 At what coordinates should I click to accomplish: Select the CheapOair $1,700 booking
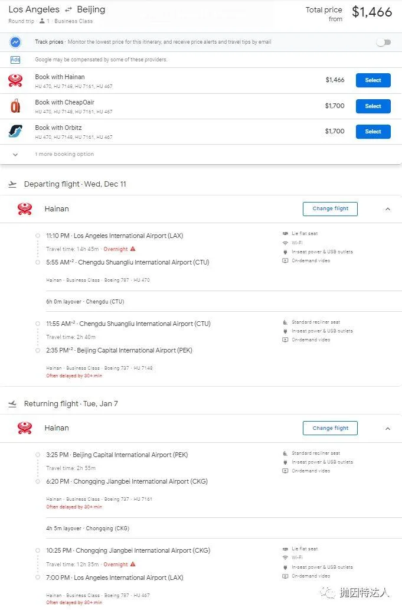(x=373, y=106)
